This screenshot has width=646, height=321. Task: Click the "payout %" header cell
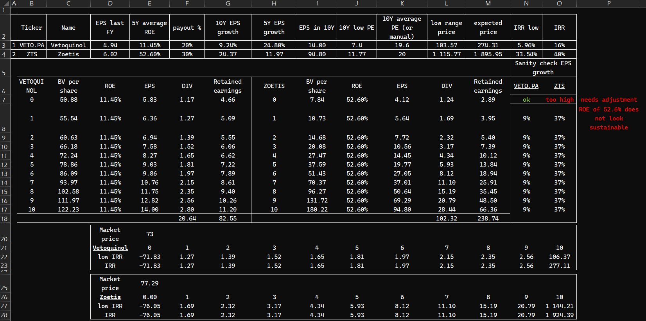pyautogui.click(x=187, y=28)
